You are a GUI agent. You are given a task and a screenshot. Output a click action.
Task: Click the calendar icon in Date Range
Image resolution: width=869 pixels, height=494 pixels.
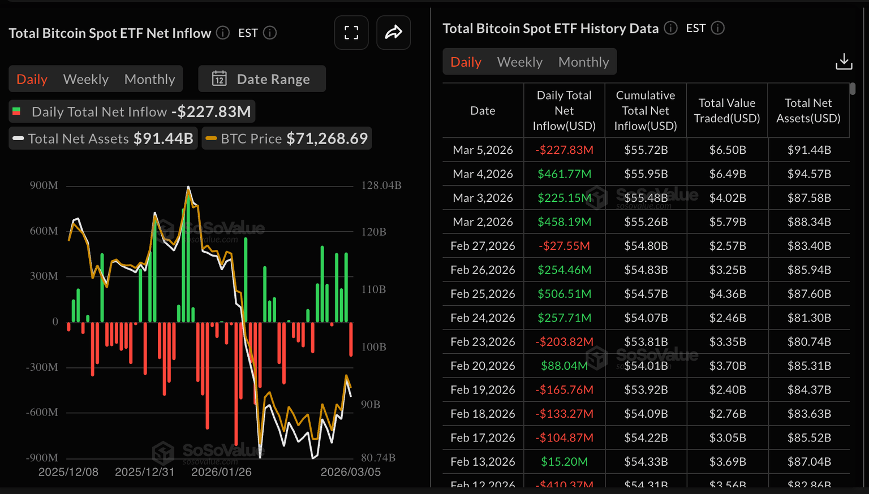[x=220, y=79]
